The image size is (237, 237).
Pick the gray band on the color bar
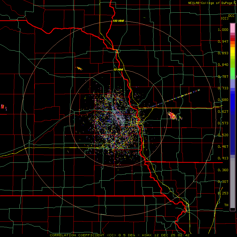pos(233,183)
